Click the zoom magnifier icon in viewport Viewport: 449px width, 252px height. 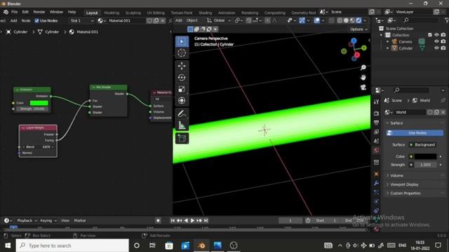coord(363,68)
